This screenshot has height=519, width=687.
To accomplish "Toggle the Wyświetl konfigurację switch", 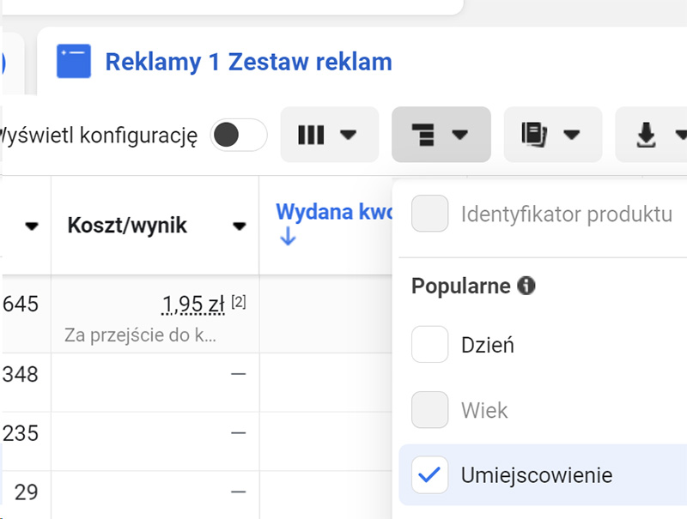I will point(239,135).
